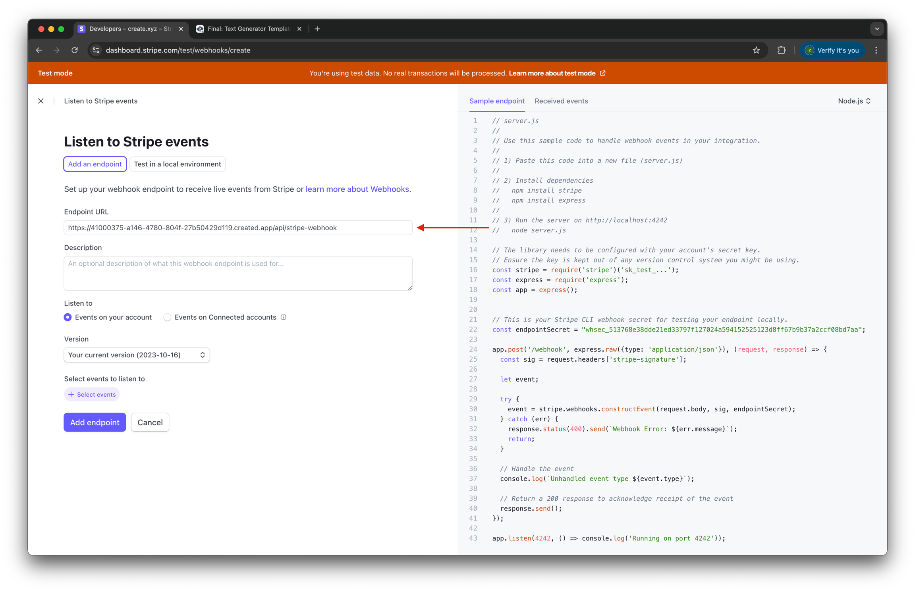Open learn more about Webhooks link
Viewport: 915px width, 592px height.
[357, 189]
